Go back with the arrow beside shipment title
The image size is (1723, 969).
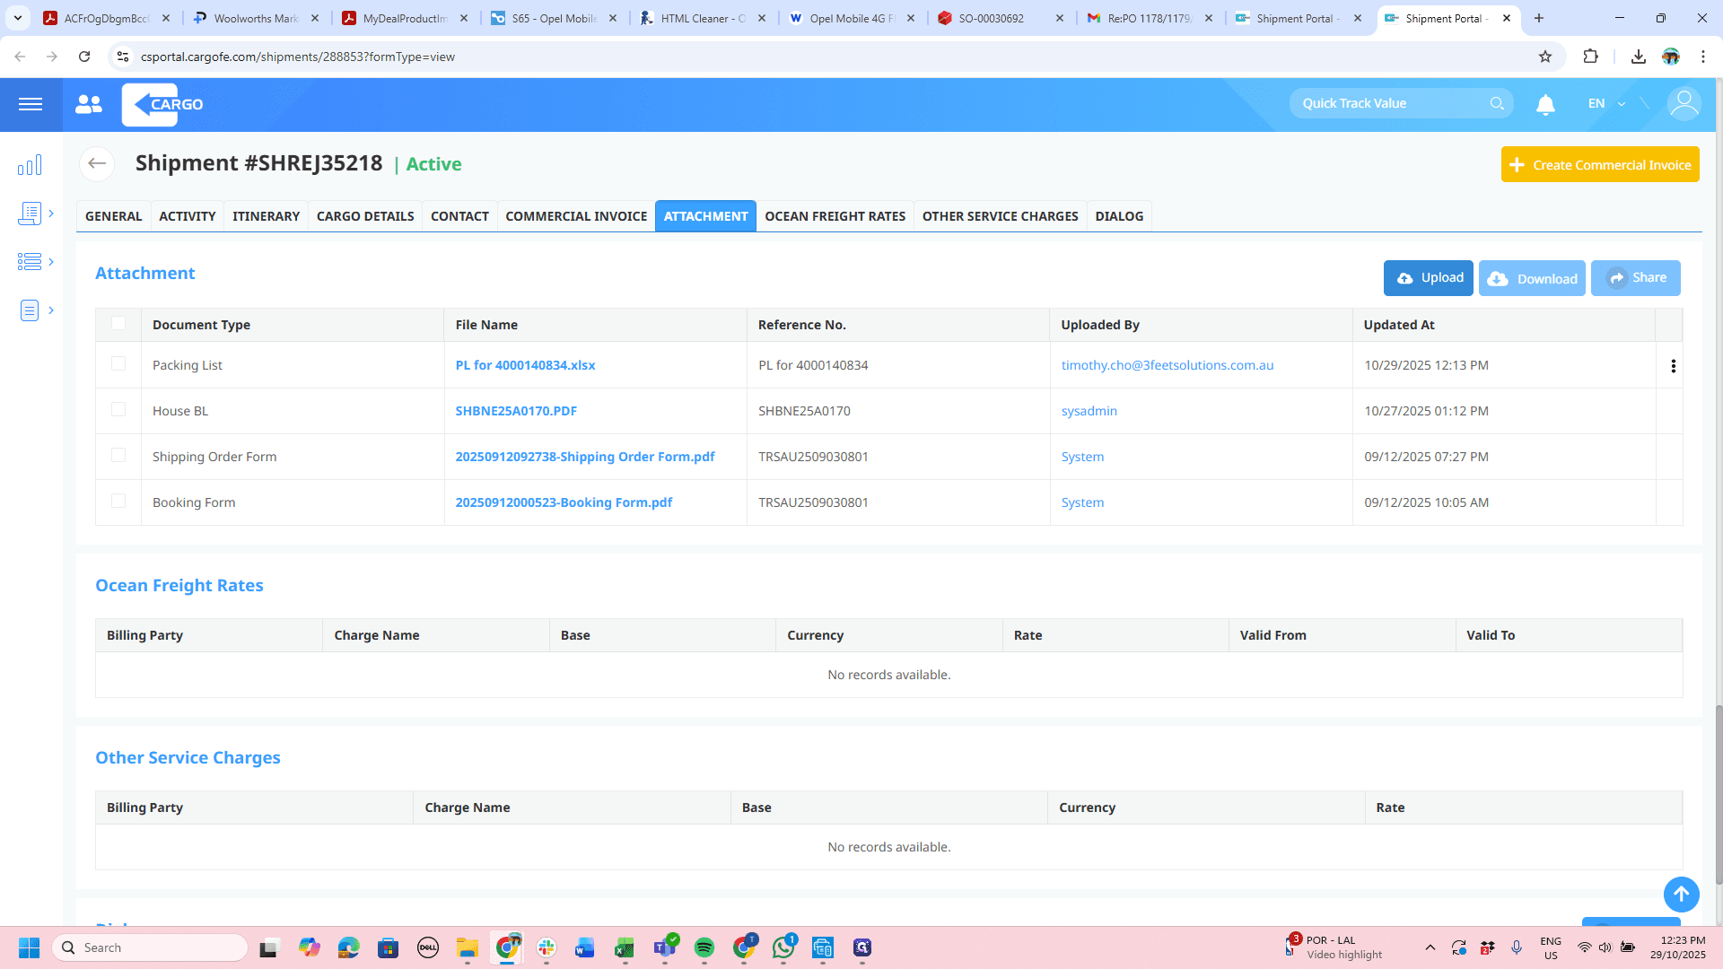[97, 163]
